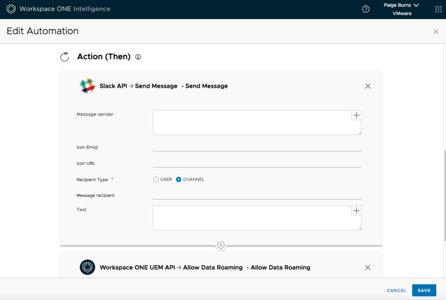Click the Action (Then) refresh arrow icon
This screenshot has height=300, width=446.
[65, 57]
